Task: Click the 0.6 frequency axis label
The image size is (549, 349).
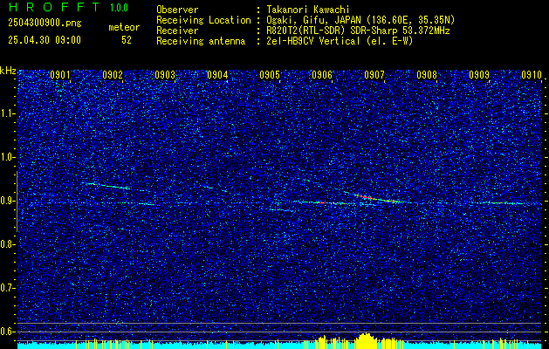Action: coord(7,332)
